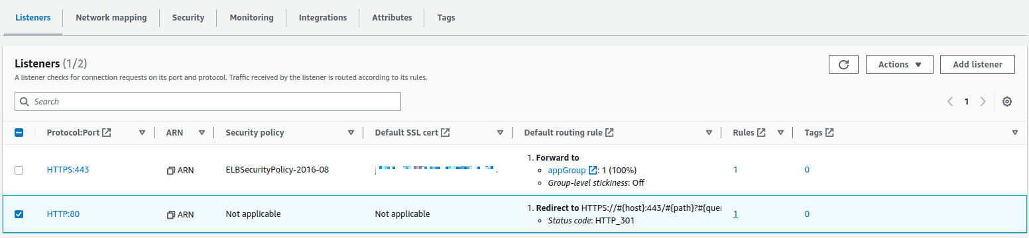
Task: Open Rules column external link icon
Action: click(761, 132)
